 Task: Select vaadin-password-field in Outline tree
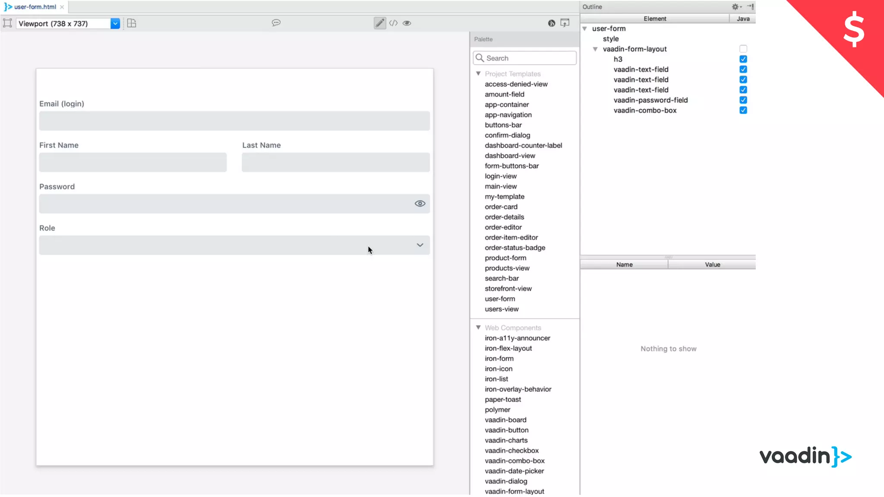pos(650,100)
